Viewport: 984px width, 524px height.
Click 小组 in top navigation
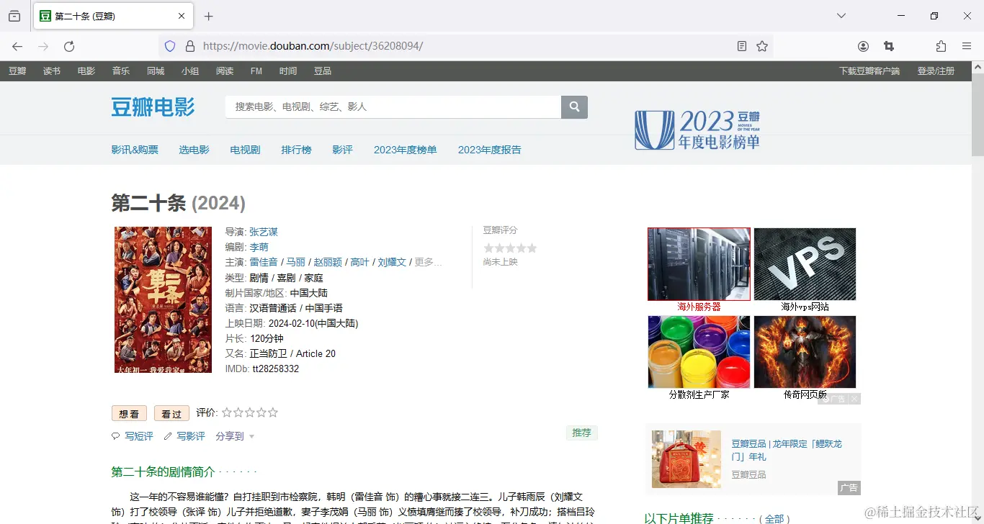[x=190, y=71]
